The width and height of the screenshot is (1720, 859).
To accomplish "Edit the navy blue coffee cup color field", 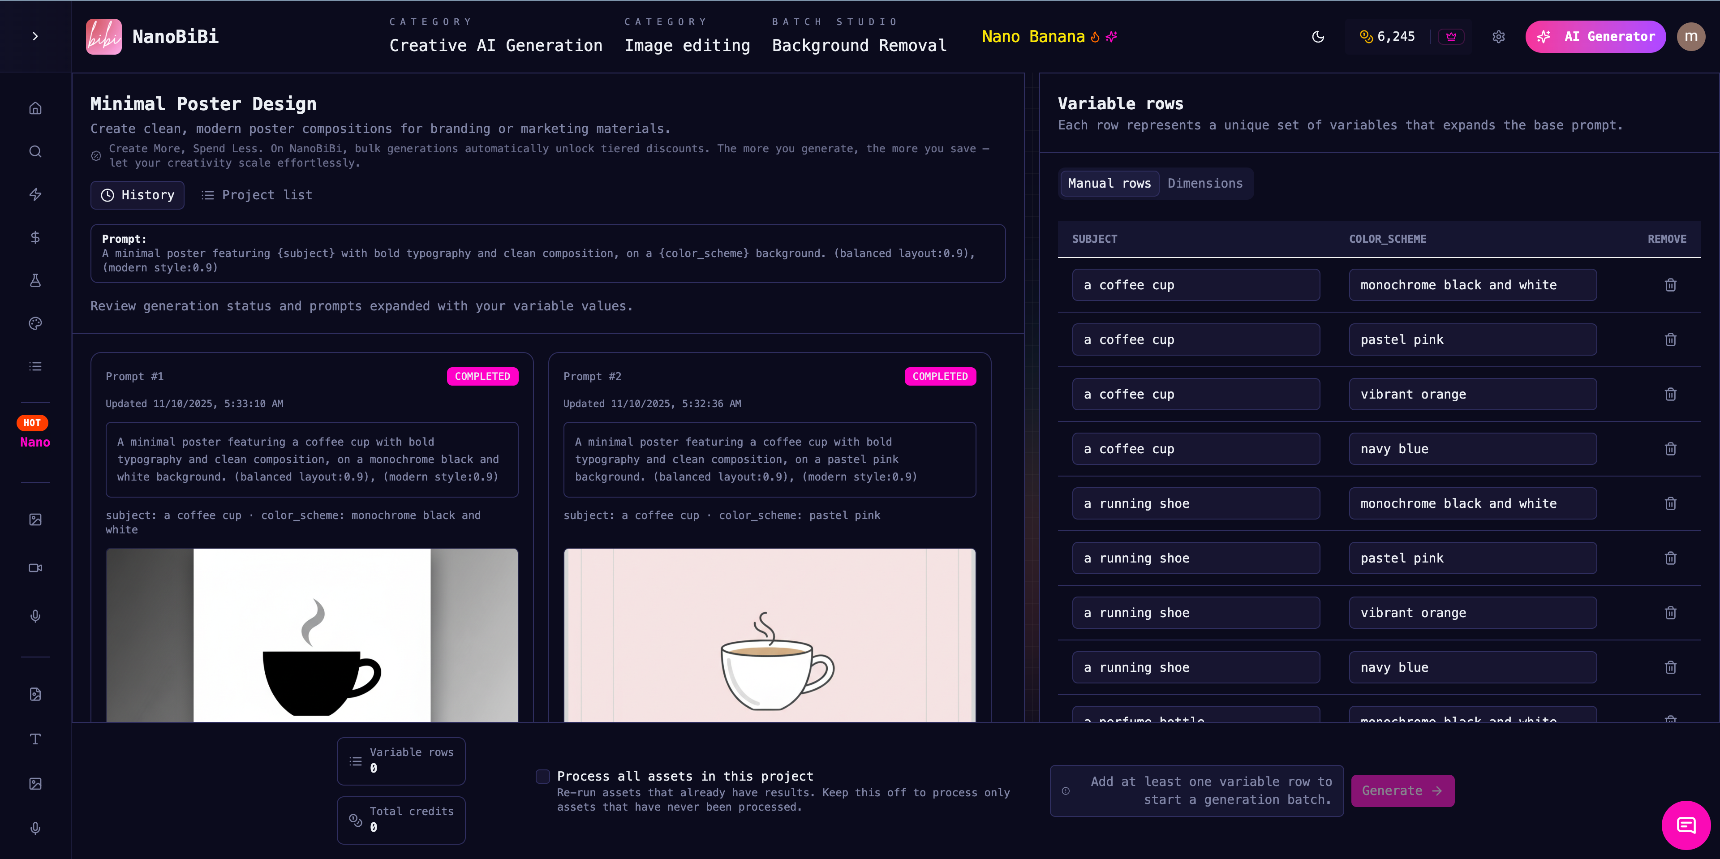I will coord(1472,449).
